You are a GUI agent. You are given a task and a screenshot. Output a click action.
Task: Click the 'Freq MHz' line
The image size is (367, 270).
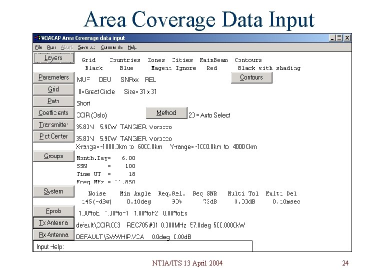click(x=106, y=181)
